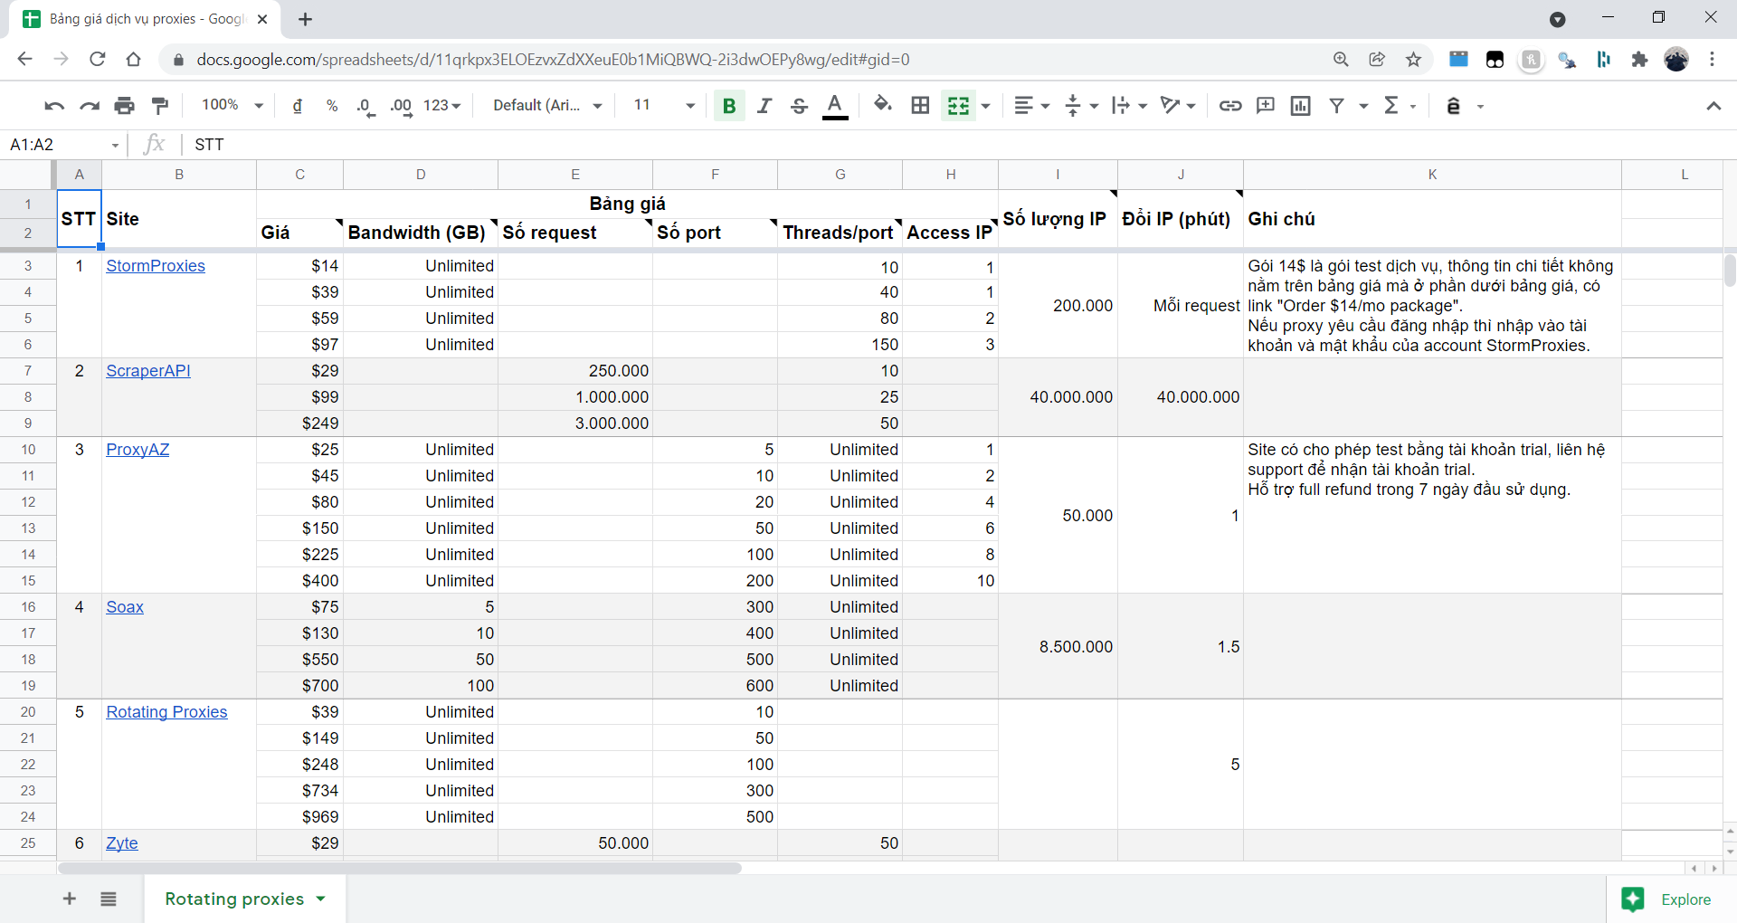Click the Print icon
This screenshot has height=923, width=1737.
pyautogui.click(x=124, y=106)
